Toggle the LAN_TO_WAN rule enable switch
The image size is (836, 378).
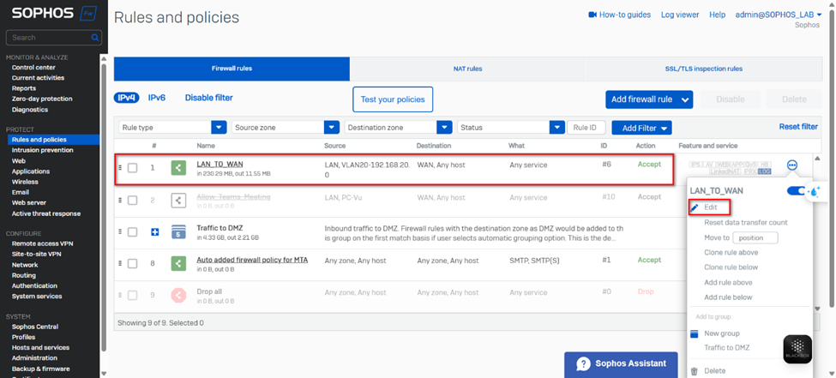click(x=798, y=191)
